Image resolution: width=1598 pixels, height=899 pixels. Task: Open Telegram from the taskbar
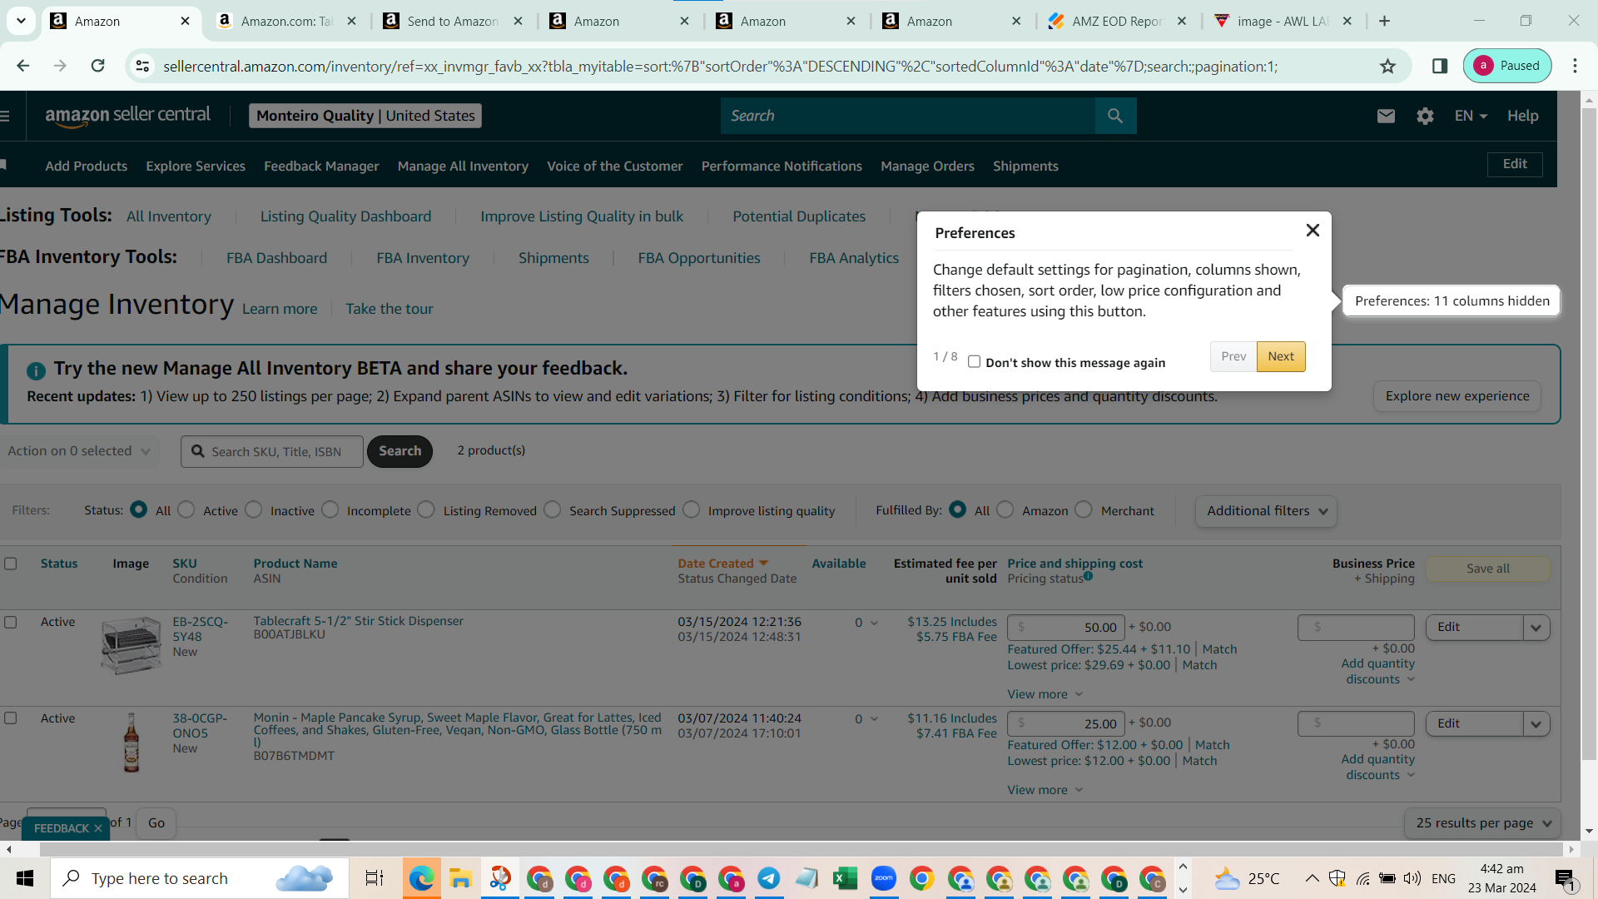768,878
